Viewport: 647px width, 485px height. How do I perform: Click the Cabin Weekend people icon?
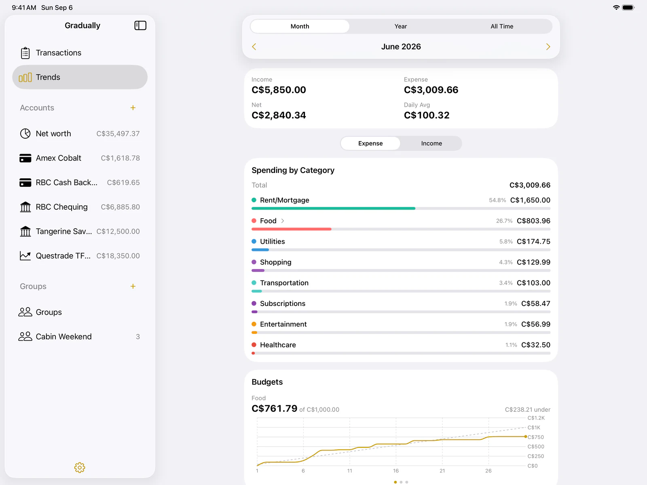[25, 337]
